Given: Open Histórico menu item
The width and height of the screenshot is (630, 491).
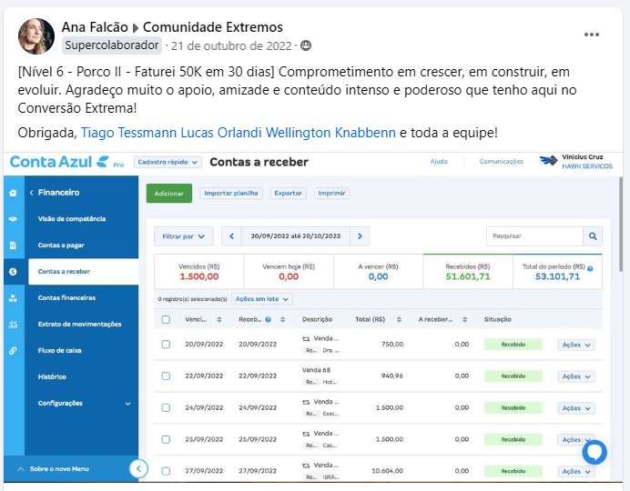Looking at the screenshot, I should (x=52, y=377).
